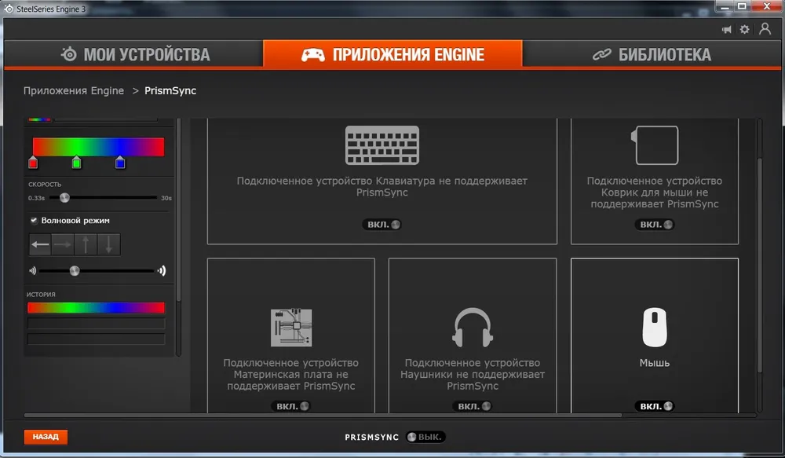Click the Назад button
The width and height of the screenshot is (785, 458).
[46, 437]
